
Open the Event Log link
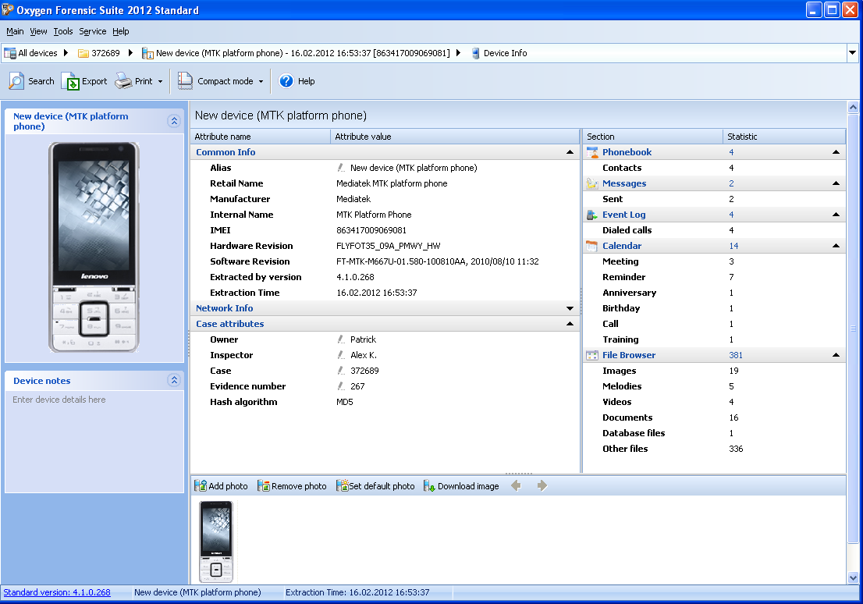(x=624, y=215)
